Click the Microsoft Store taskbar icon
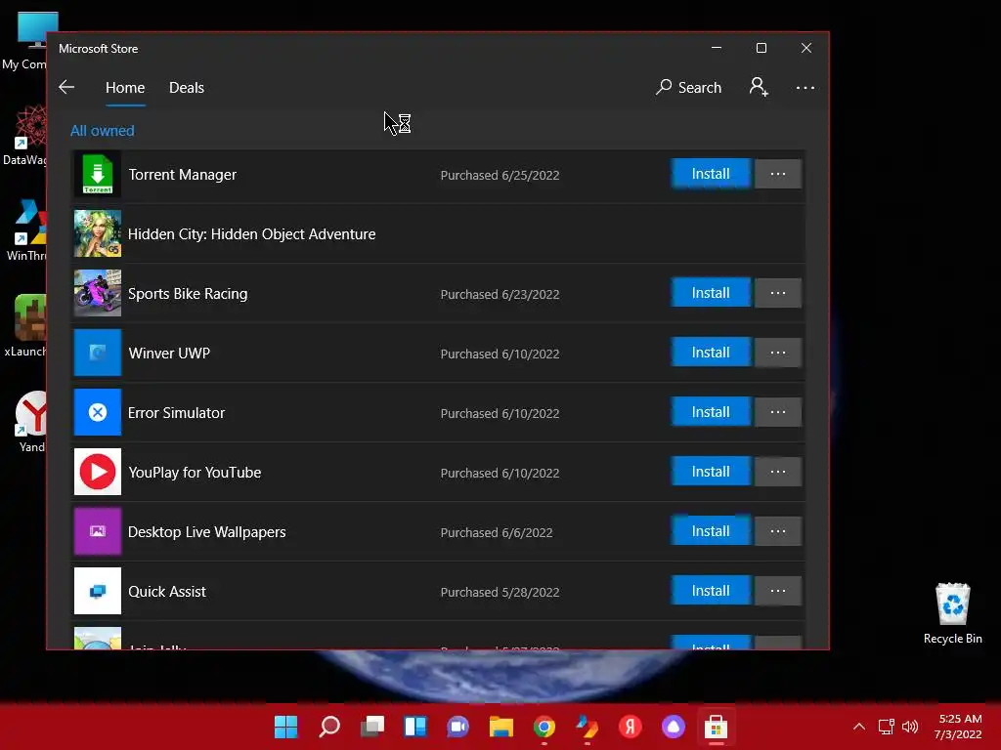This screenshot has height=750, width=1001. click(x=716, y=727)
